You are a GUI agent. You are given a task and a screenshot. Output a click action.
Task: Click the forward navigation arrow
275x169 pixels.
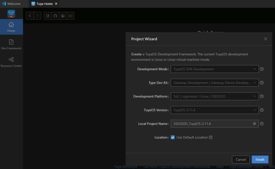pyautogui.click(x=37, y=16)
